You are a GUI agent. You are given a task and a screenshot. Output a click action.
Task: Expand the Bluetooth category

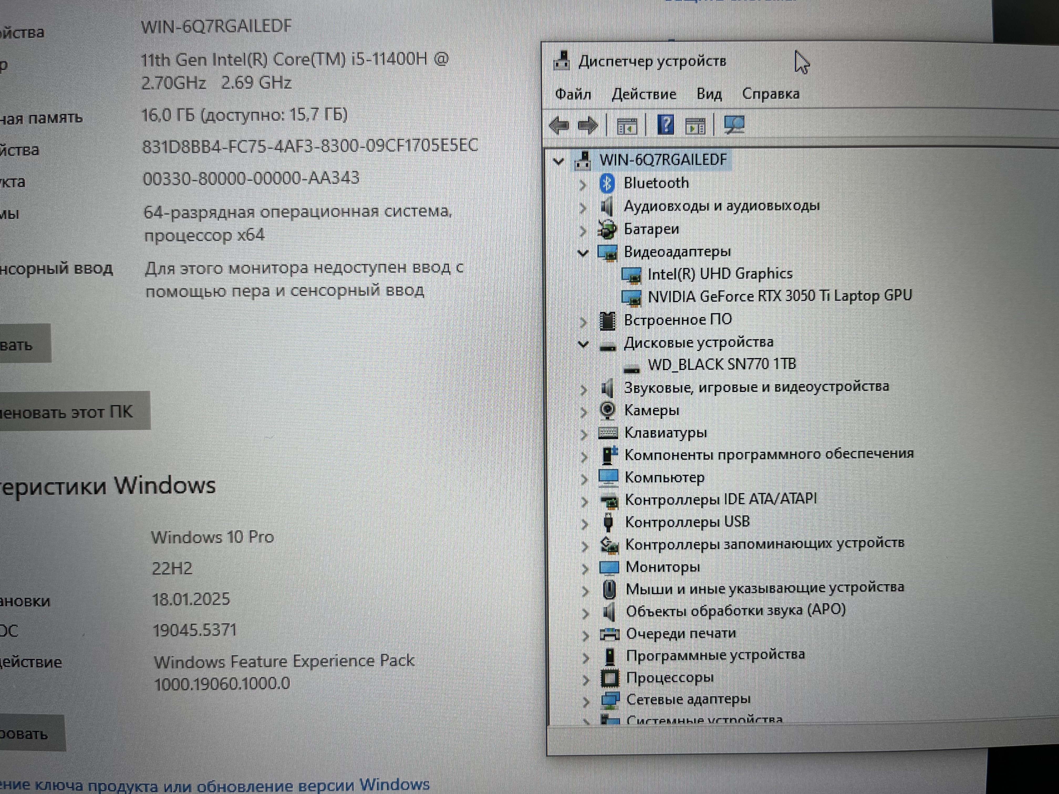tap(583, 184)
